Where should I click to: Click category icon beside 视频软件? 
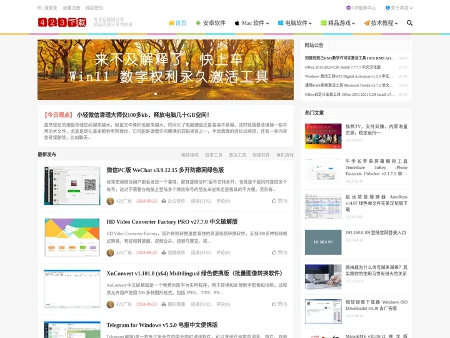[164, 253]
